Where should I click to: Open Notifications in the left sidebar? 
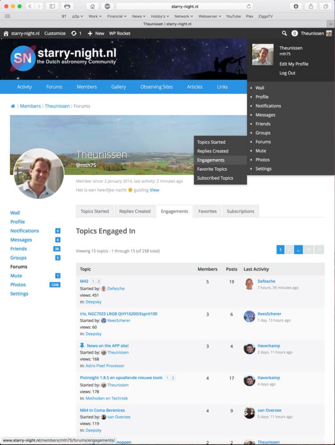[x=25, y=231]
